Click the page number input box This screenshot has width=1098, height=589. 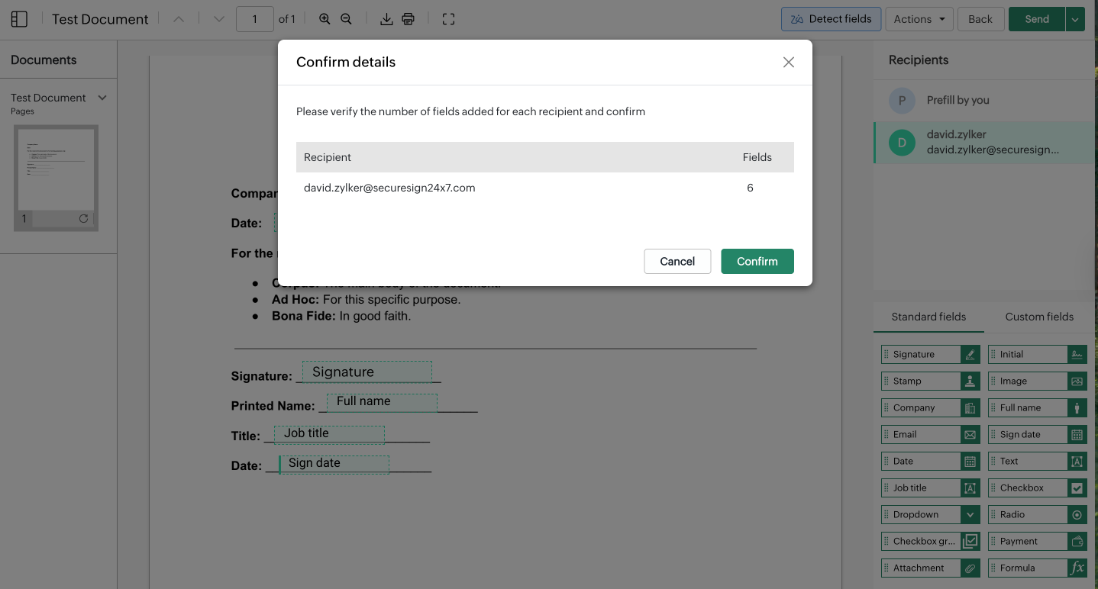pyautogui.click(x=255, y=19)
